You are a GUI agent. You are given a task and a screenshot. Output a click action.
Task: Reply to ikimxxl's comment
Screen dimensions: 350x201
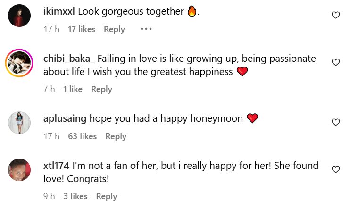[x=114, y=29]
